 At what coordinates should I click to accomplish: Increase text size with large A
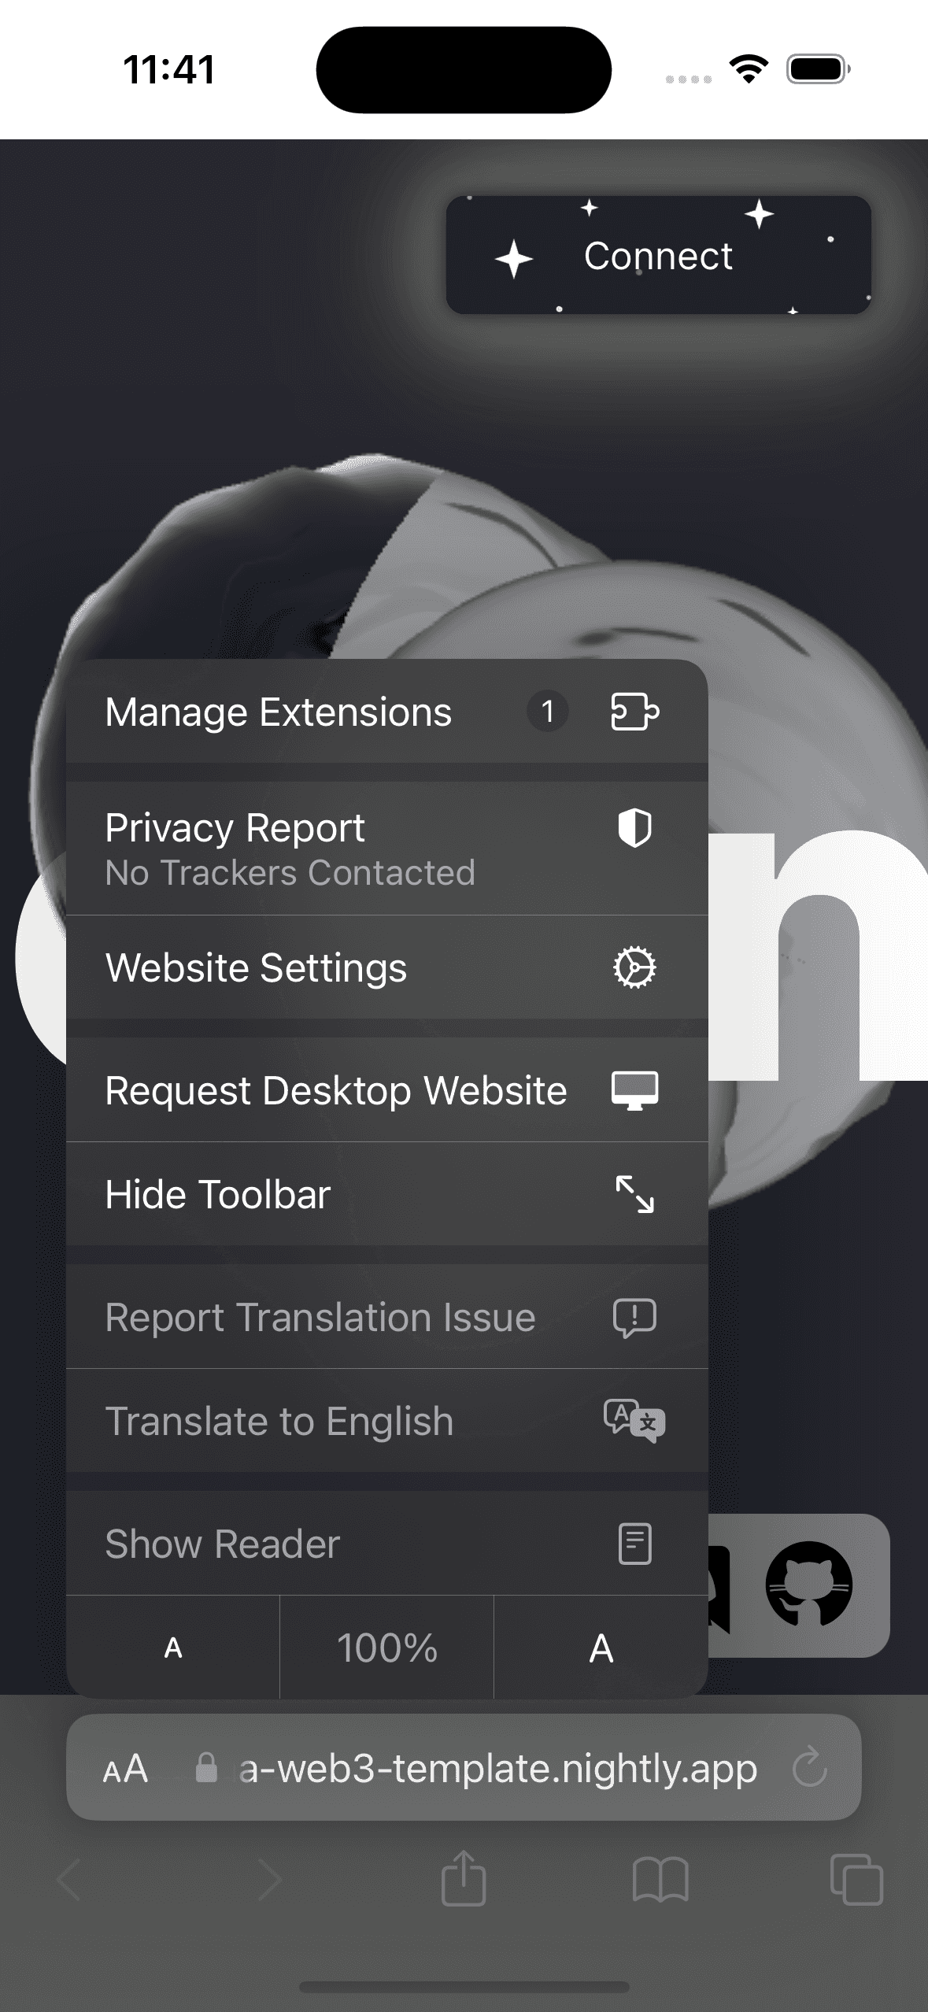point(601,1648)
